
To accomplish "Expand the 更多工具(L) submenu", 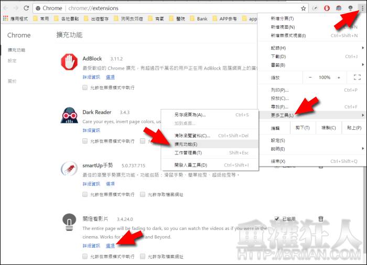I will [312, 115].
